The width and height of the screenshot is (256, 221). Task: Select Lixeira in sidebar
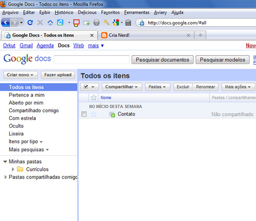tap(16, 134)
